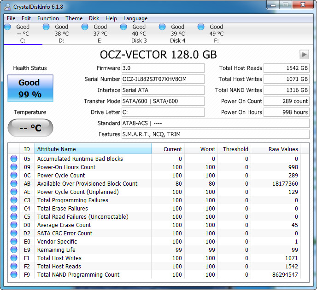Open the Edit menu
Image resolution: width=317 pixels, height=290 pixels.
point(26,18)
